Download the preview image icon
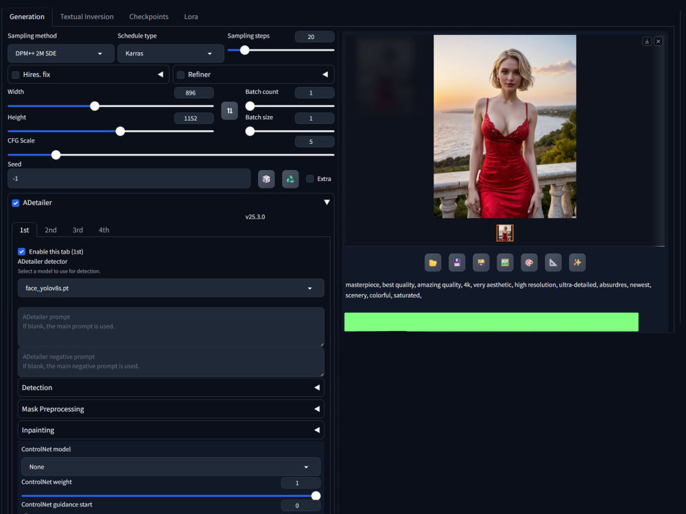 (x=647, y=42)
